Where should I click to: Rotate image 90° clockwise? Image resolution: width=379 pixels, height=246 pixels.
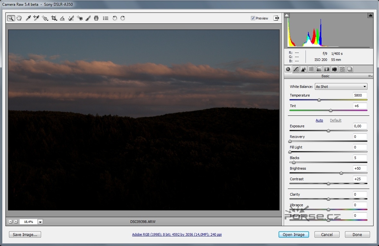click(x=123, y=18)
